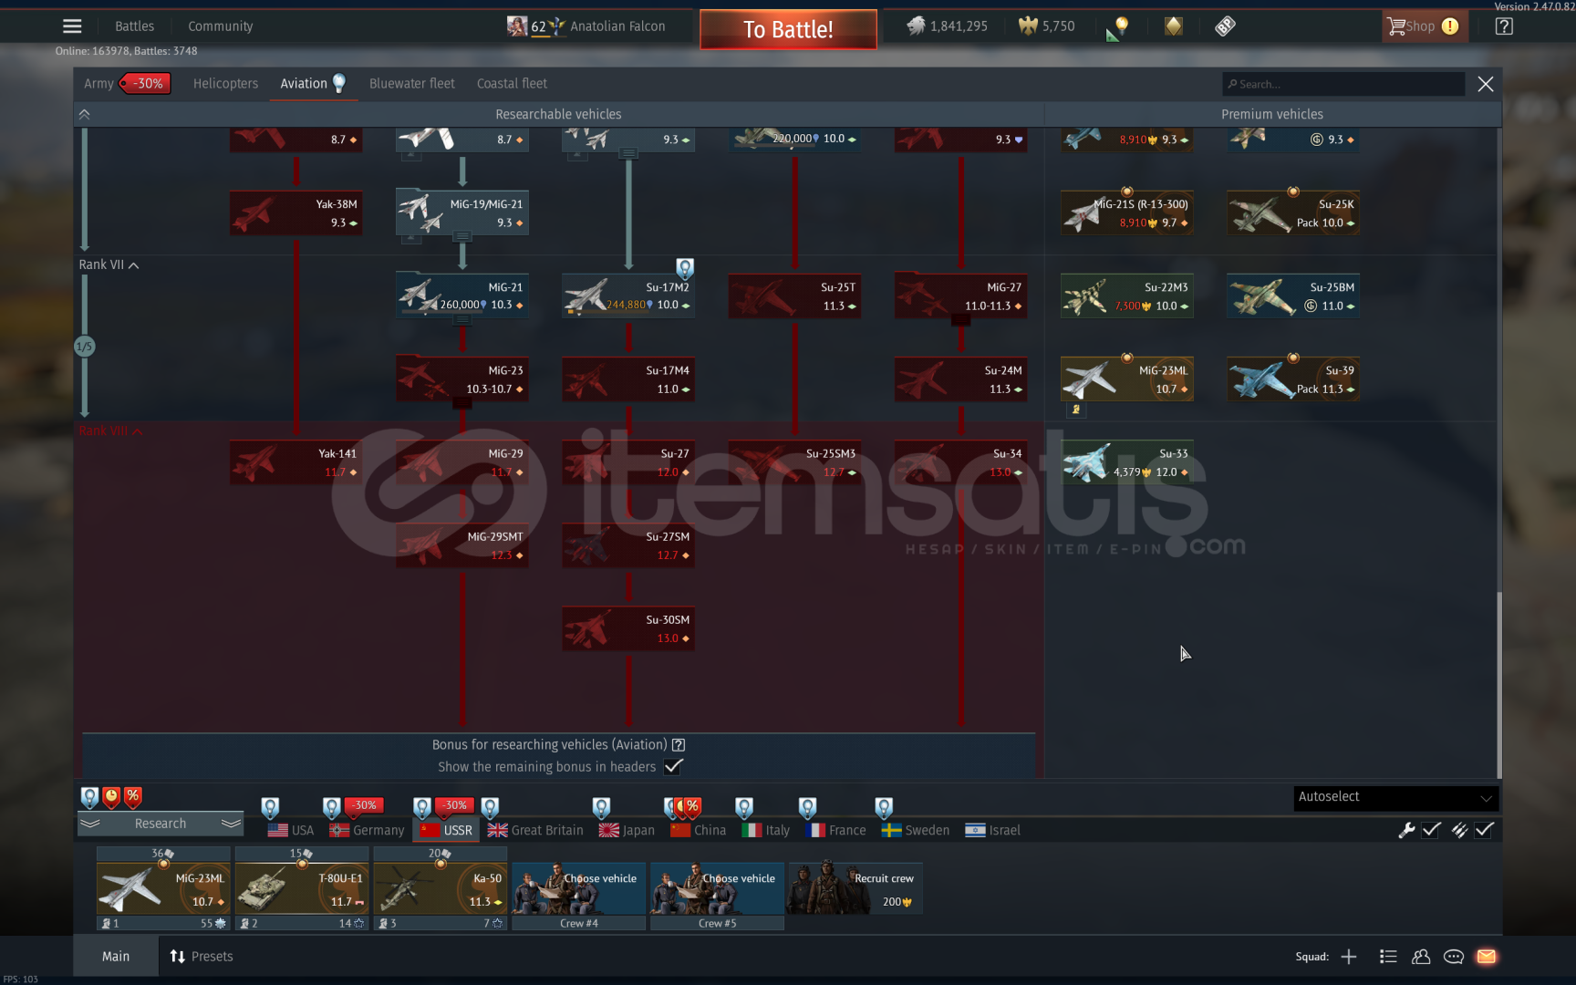Select Great Britain nation tab
This screenshot has height=985, width=1576.
click(535, 830)
